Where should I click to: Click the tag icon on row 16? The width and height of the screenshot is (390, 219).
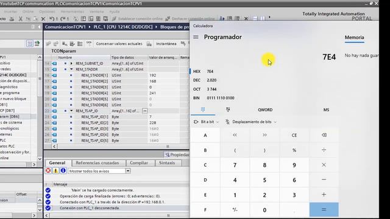[54, 75]
